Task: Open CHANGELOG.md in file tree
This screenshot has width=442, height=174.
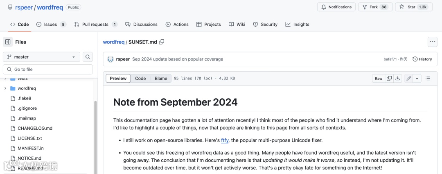Action: pyautogui.click(x=35, y=128)
